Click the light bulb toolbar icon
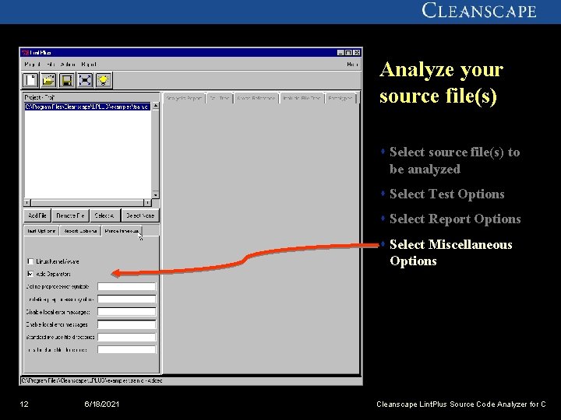Screen dimensions: 561x420 click(x=103, y=80)
